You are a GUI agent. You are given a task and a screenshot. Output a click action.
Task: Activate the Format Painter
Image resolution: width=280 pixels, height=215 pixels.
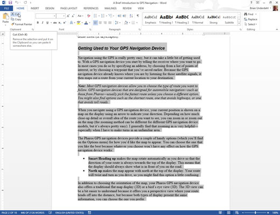click(22, 24)
